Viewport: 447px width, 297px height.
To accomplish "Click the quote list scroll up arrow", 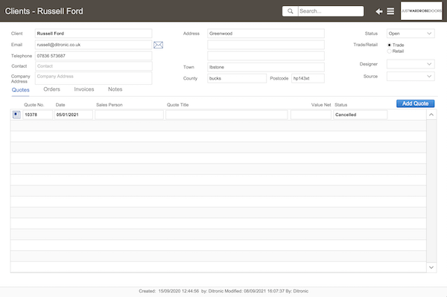I will click(431, 115).
